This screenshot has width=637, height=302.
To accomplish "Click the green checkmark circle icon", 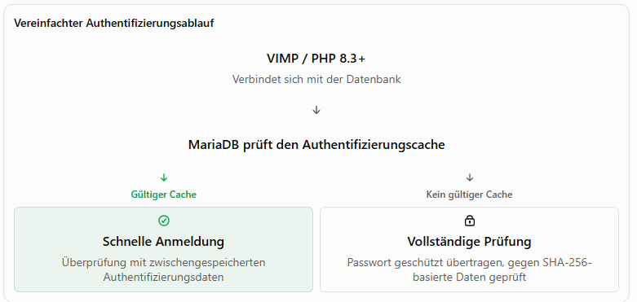I will coord(164,221).
